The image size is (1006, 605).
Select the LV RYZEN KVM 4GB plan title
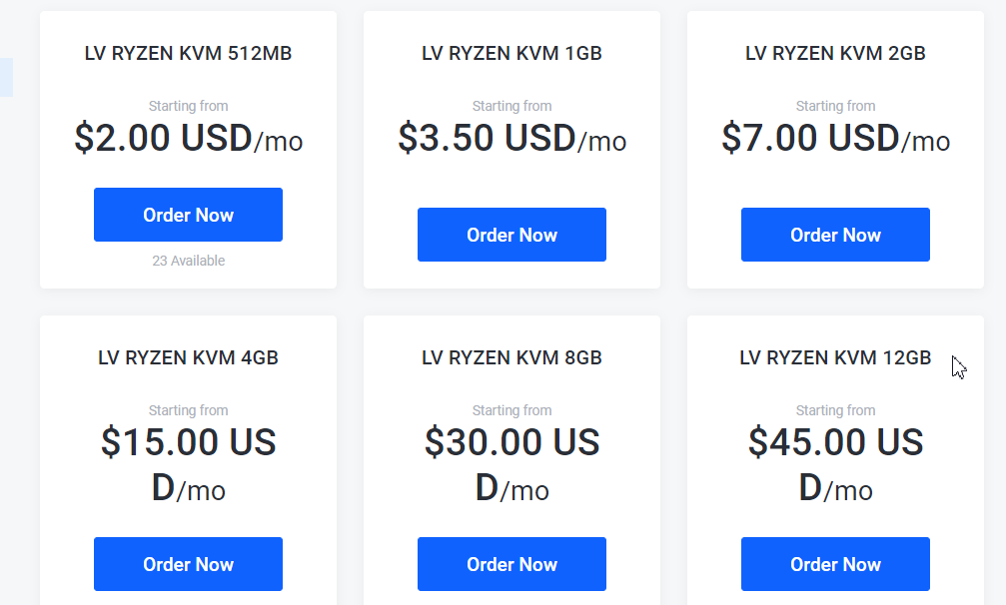tap(188, 357)
